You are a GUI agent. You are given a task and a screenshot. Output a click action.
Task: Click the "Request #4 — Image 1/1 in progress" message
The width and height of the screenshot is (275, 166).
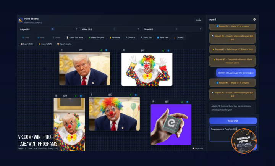pos(232,26)
